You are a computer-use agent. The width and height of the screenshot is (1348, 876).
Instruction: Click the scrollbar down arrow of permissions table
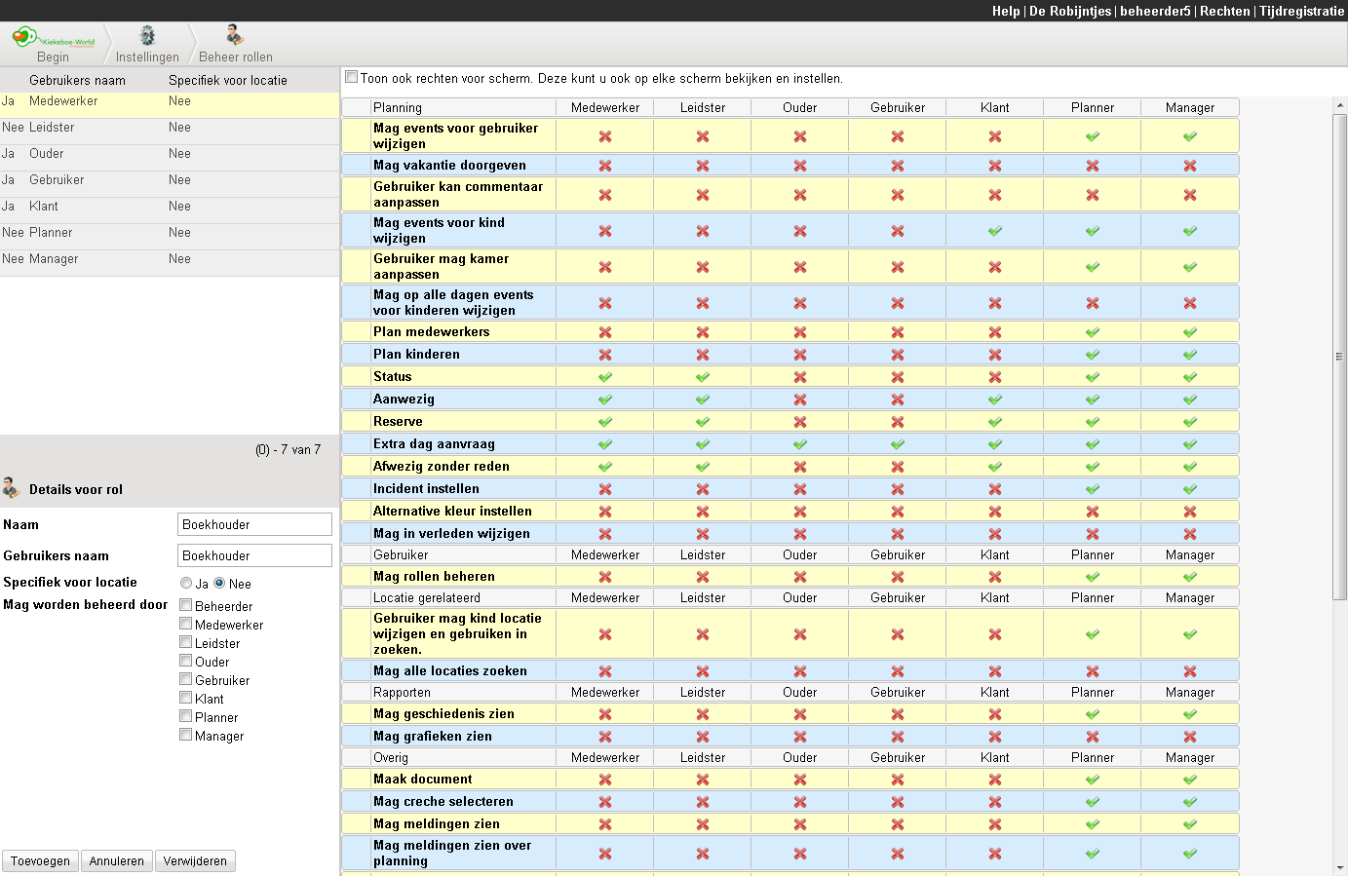[1339, 867]
